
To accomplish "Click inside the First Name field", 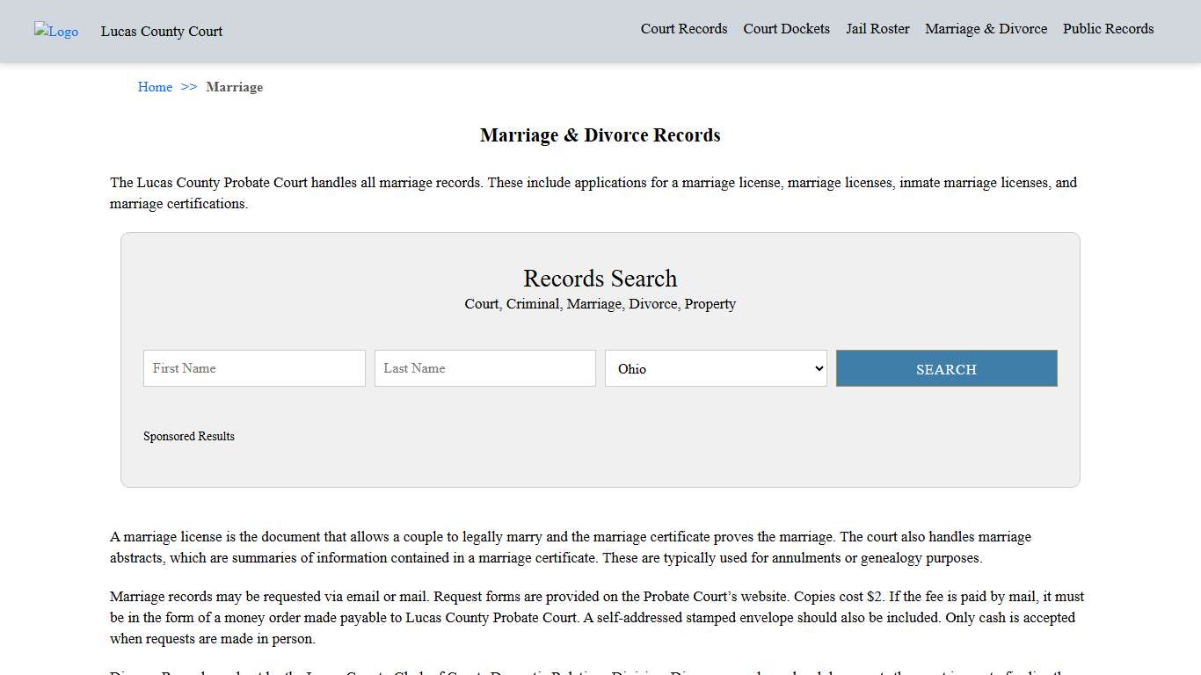I will (x=253, y=368).
